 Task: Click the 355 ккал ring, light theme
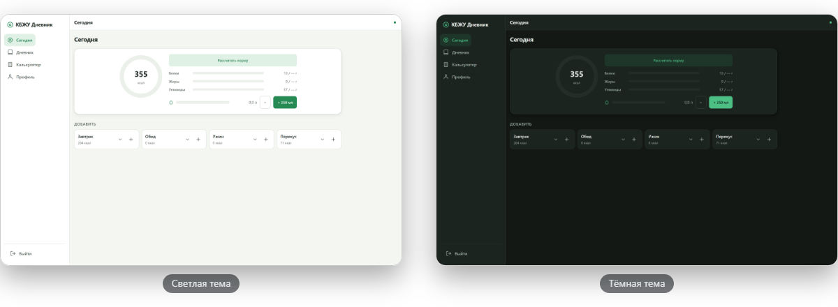click(141, 76)
